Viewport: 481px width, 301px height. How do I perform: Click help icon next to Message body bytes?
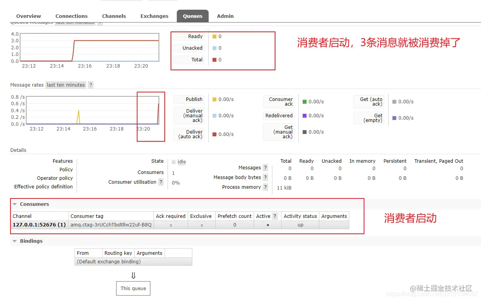coord(265,177)
